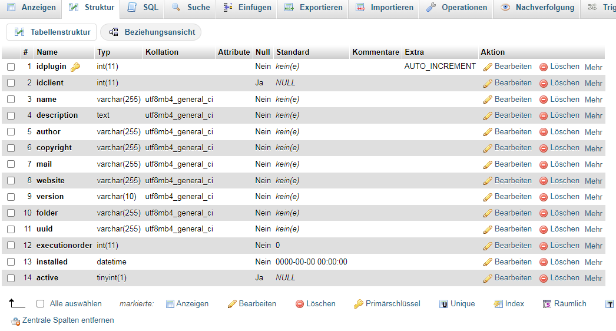Enable the Alle auswählen checkbox
Screen dimensions: 616x331
[41, 304]
